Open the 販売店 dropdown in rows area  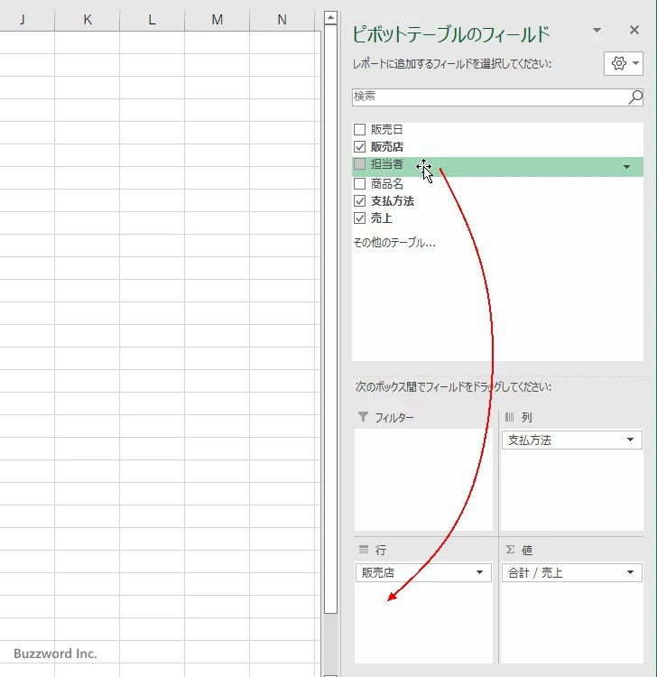pyautogui.click(x=479, y=572)
